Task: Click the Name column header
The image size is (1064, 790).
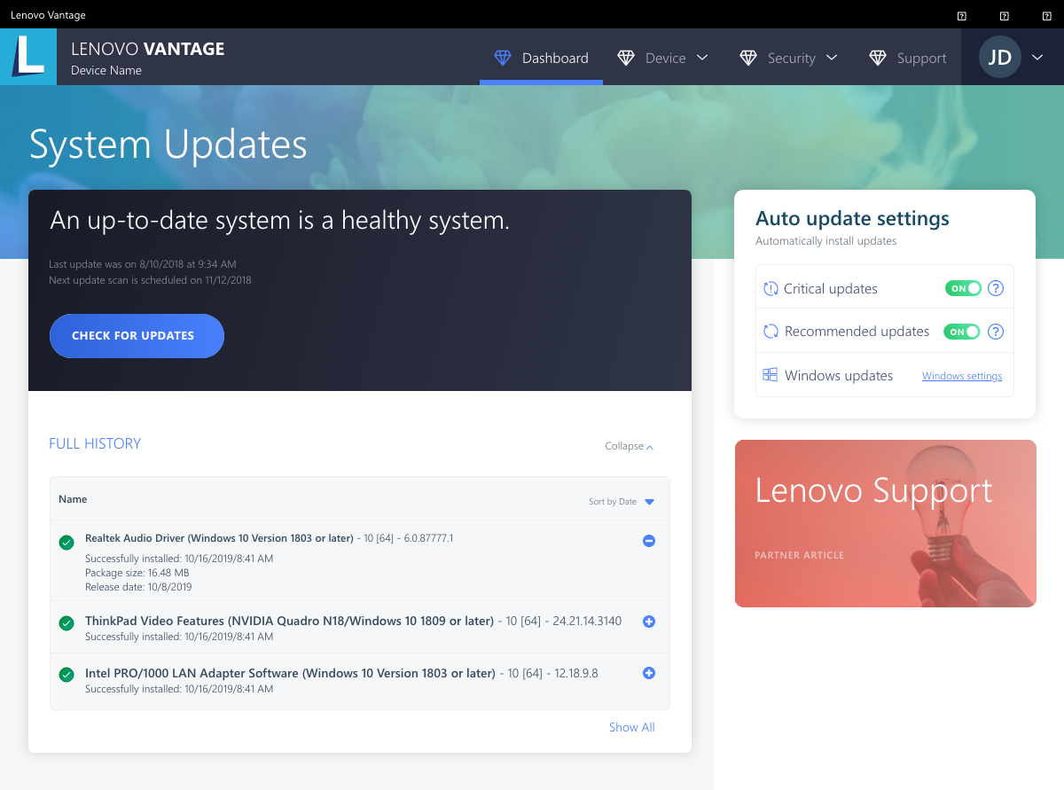Action: pyautogui.click(x=73, y=499)
